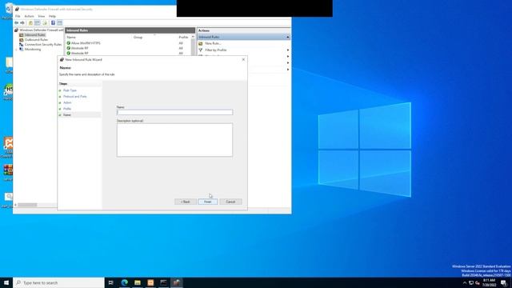Image resolution: width=512 pixels, height=288 pixels.
Task: Click the Finish button in the wizard
Action: coord(208,202)
